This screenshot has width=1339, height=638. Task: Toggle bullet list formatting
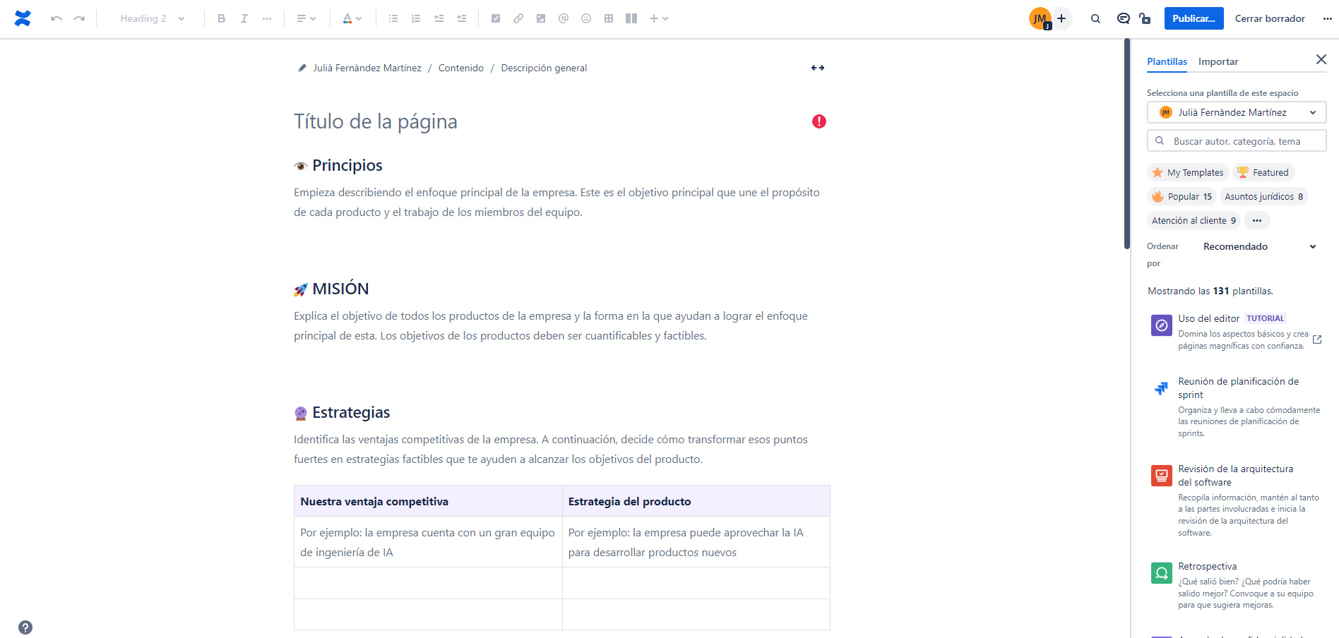point(393,18)
